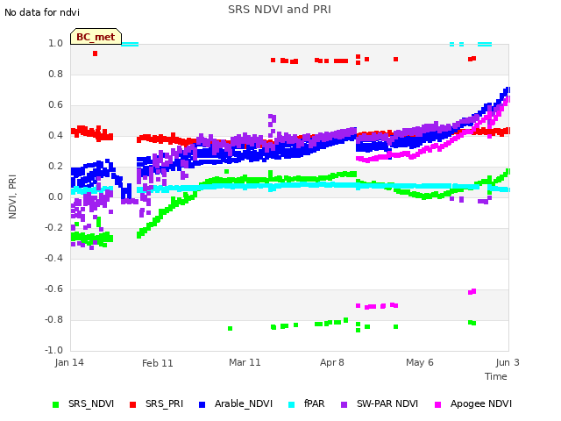Image resolution: width=561 pixels, height=421 pixels.
Task: Click the cyan fPAR legend swatch
Action: click(291, 404)
